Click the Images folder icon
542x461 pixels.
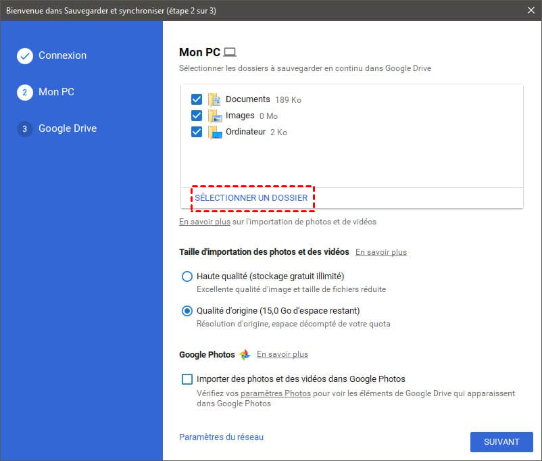click(x=214, y=116)
